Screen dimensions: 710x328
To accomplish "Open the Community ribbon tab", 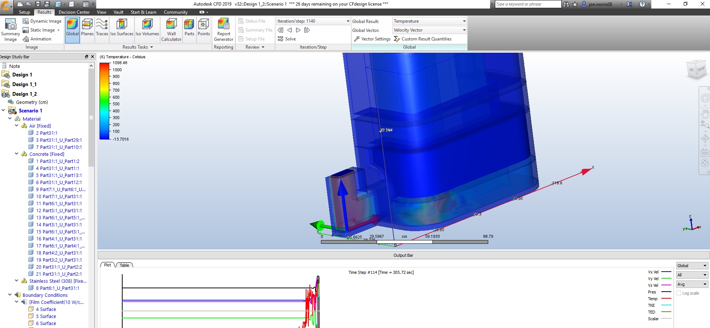I will 176,12.
